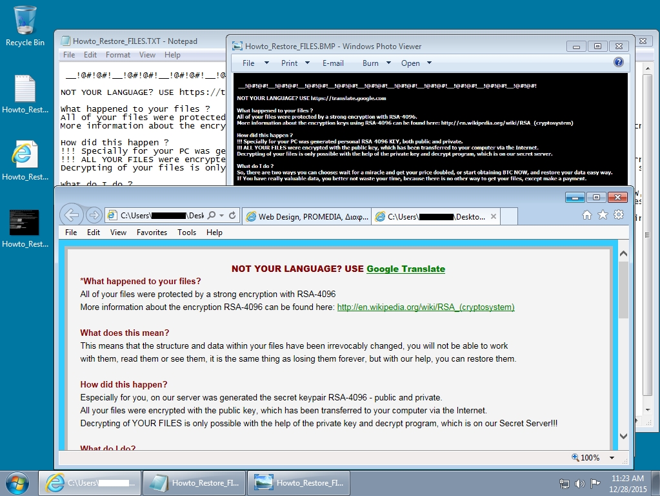This screenshot has height=496, width=660.
Task: Open the Internet Explorer Help menu
Action: 214,232
